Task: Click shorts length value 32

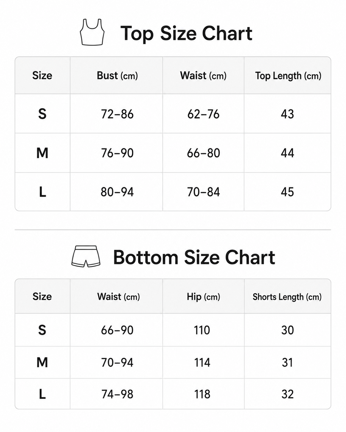Action: tap(287, 394)
